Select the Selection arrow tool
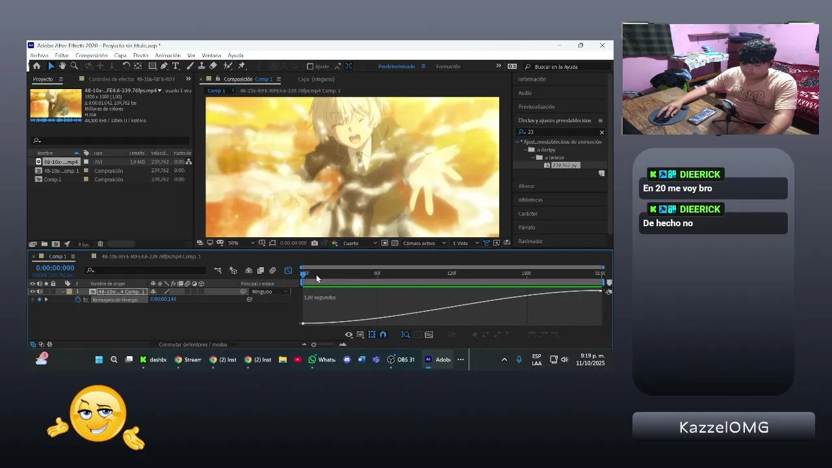Viewport: 832px width, 468px height. pos(51,66)
